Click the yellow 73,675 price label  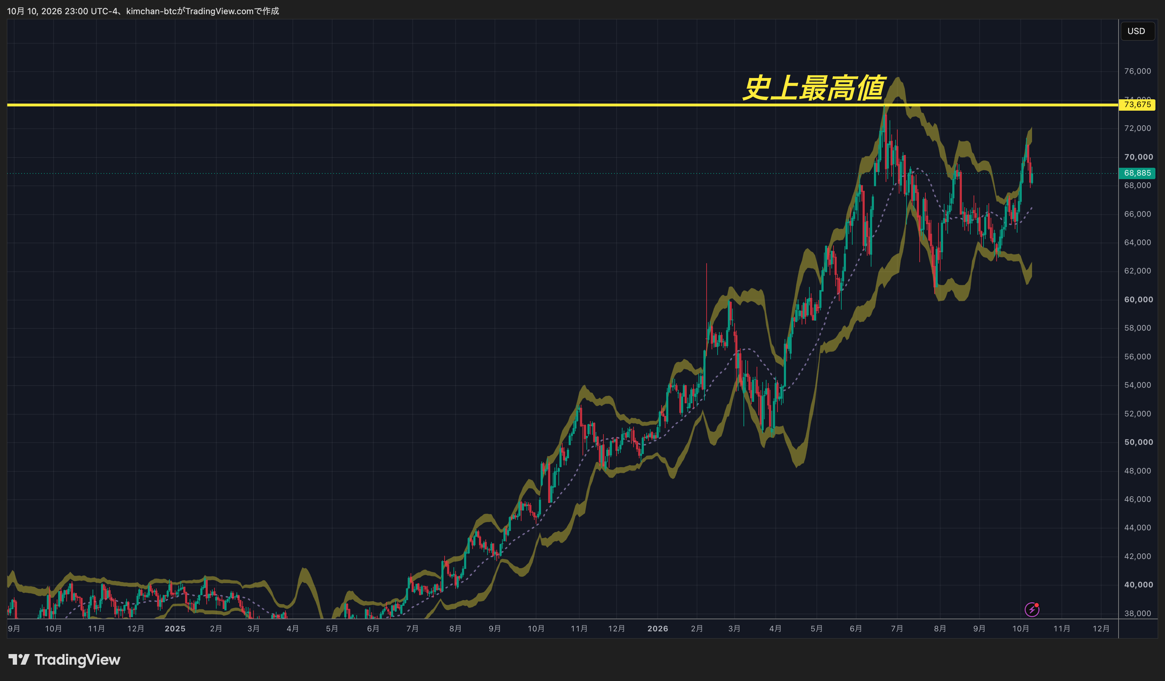coord(1137,105)
